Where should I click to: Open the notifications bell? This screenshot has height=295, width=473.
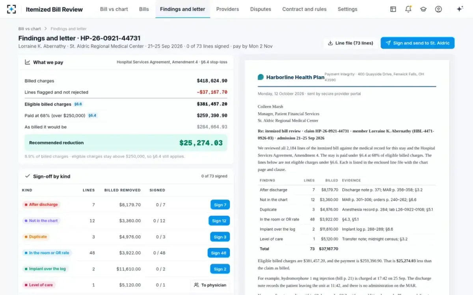[408, 9]
